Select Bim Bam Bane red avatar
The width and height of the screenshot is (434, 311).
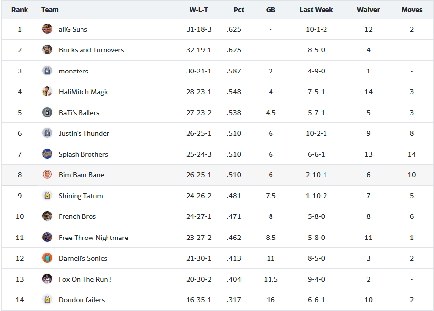tap(47, 174)
